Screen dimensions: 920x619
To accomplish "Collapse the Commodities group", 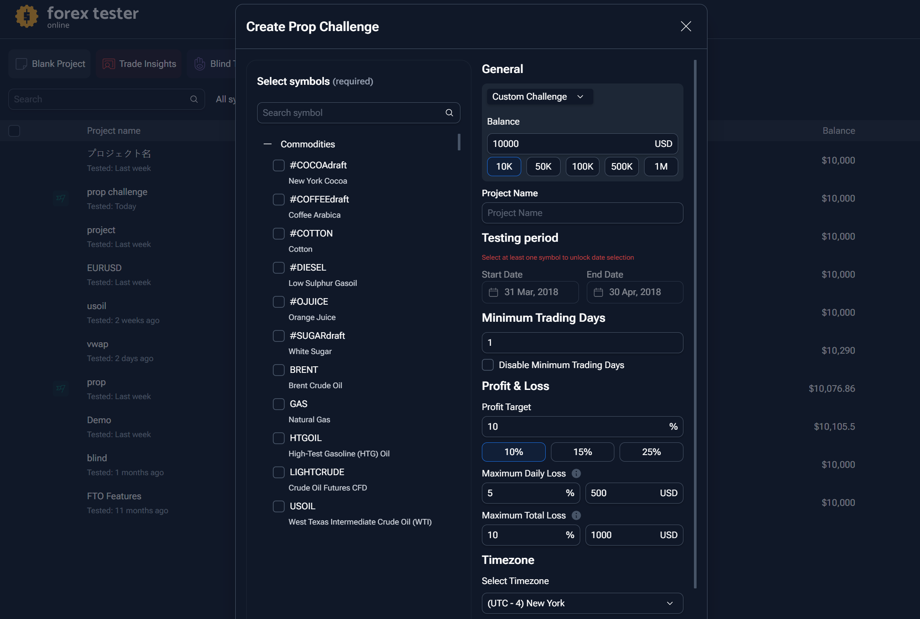I will [268, 144].
